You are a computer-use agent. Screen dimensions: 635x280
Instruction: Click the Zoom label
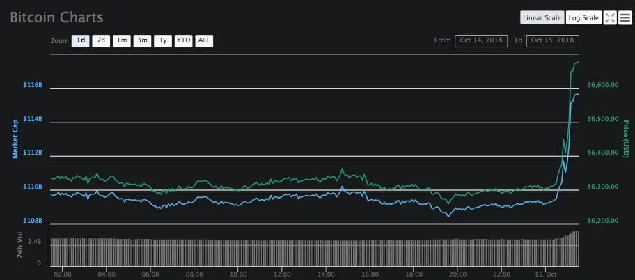pyautogui.click(x=58, y=41)
